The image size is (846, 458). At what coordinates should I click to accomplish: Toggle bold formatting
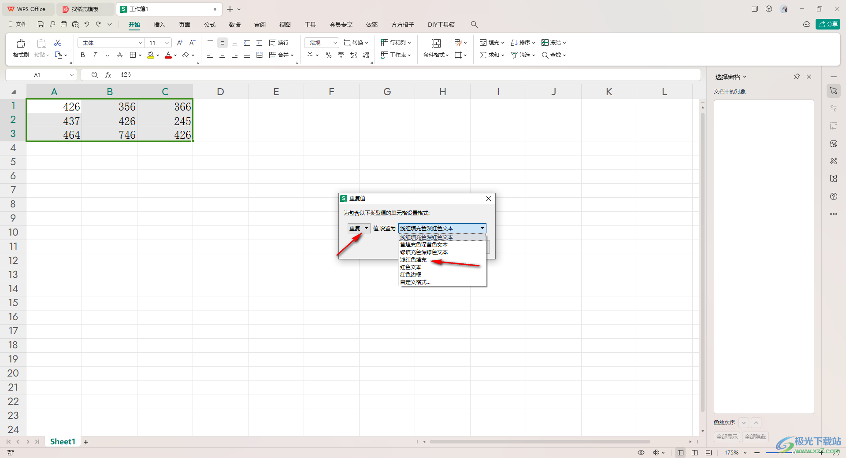point(83,55)
